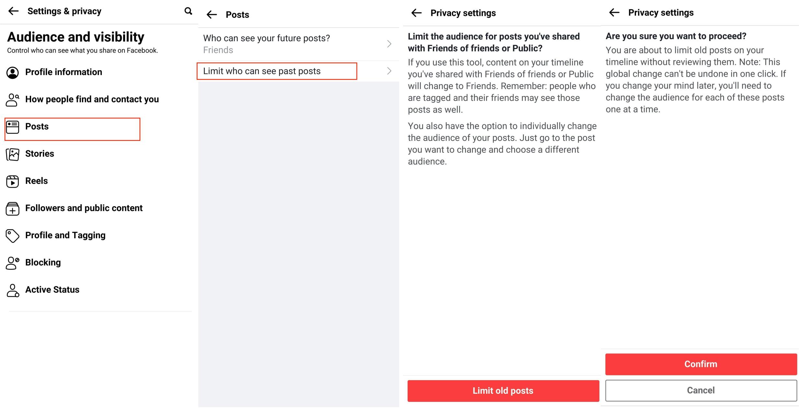Expand Who can see your future posts

click(389, 44)
